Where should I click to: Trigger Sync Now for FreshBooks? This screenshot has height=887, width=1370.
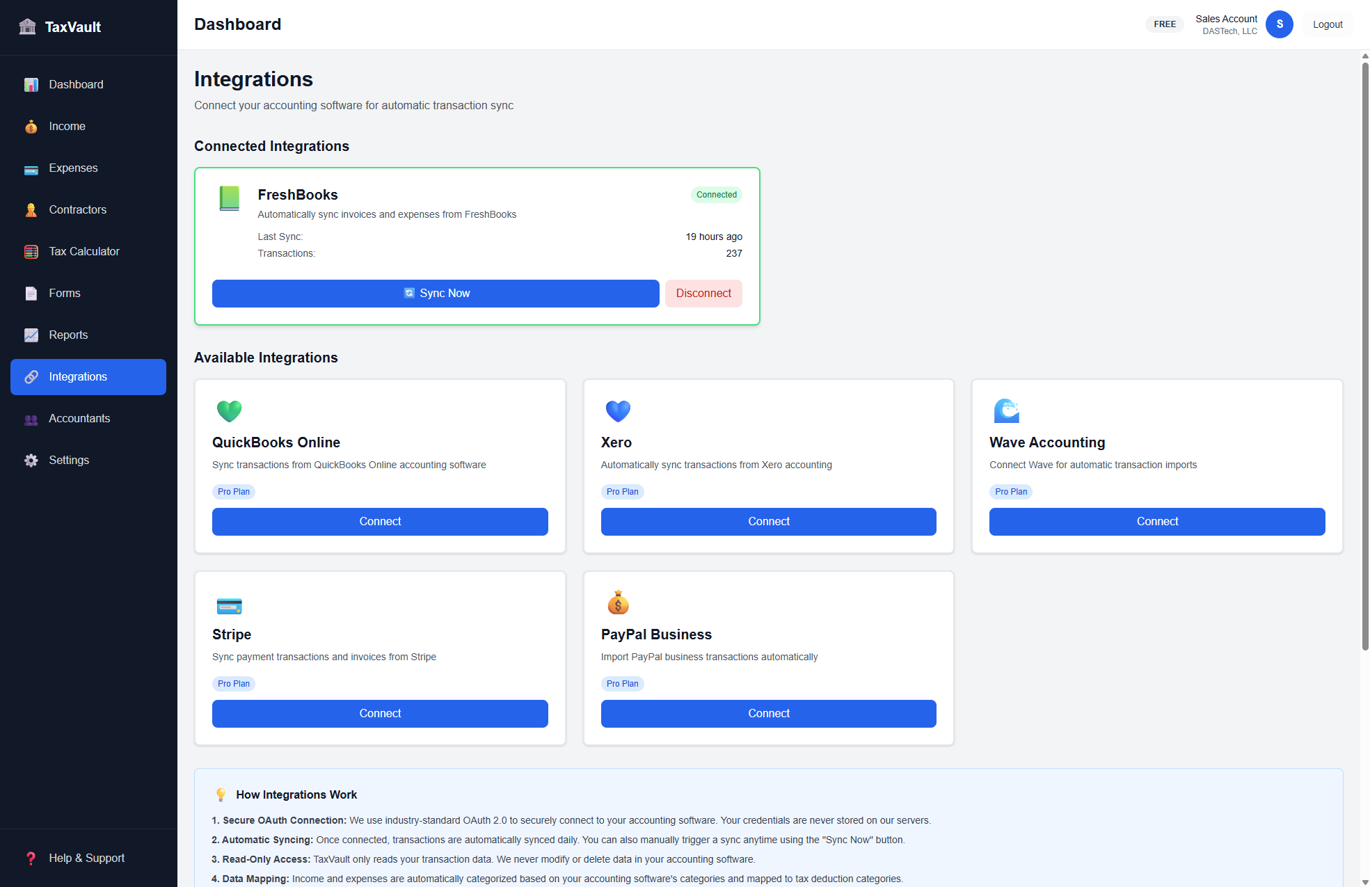click(436, 293)
